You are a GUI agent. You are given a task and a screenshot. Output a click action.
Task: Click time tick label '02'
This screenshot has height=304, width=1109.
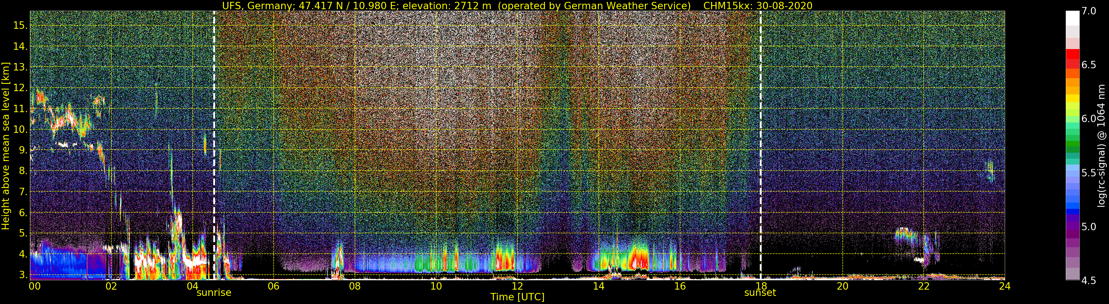click(x=111, y=286)
